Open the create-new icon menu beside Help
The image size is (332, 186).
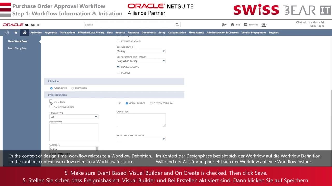[x=224, y=25]
